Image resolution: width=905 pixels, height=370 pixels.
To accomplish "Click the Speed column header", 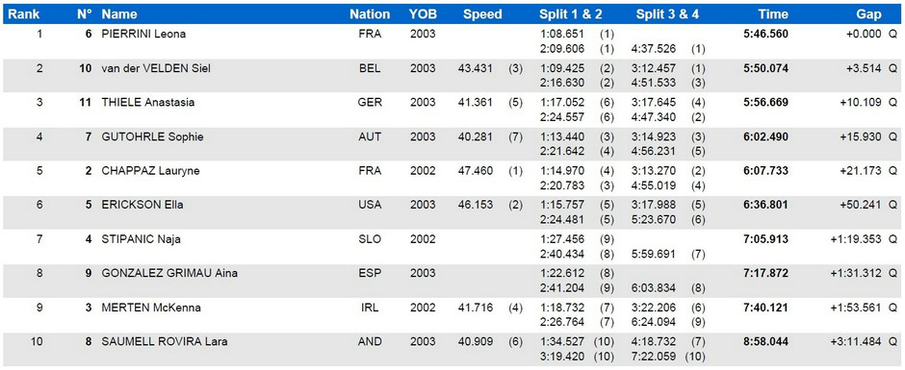I will point(482,14).
